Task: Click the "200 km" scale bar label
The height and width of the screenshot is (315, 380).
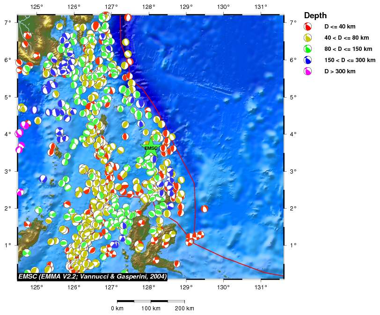Action: (x=184, y=308)
